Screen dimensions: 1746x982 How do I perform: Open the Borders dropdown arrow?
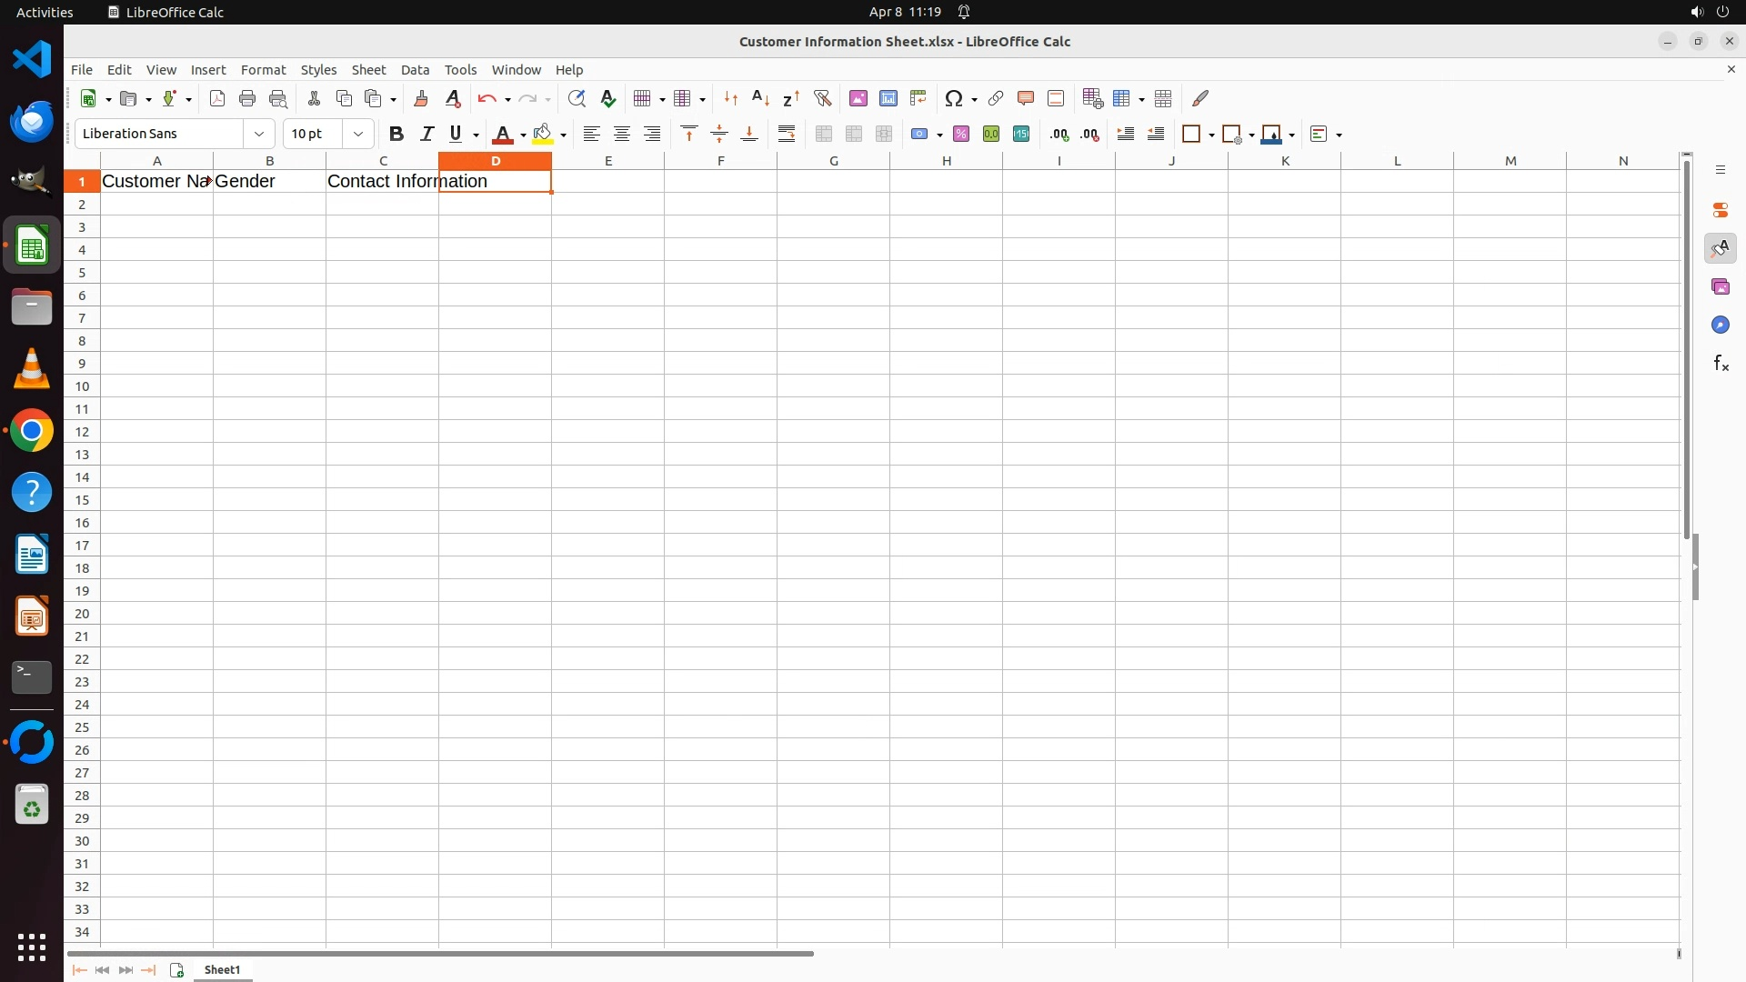[x=1211, y=135]
